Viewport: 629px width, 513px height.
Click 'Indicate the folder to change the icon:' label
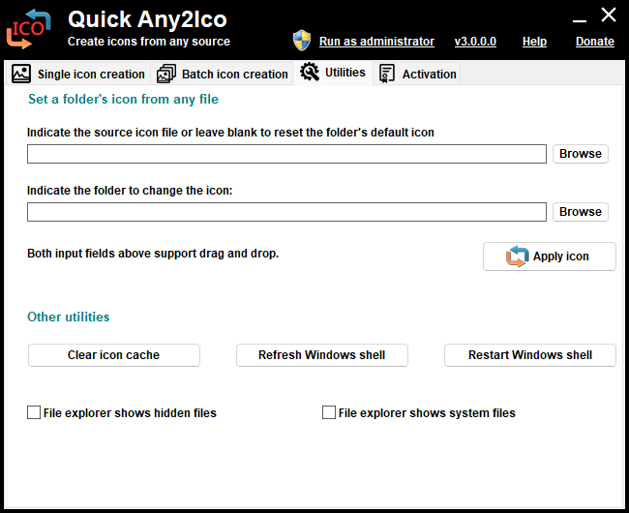(x=130, y=190)
